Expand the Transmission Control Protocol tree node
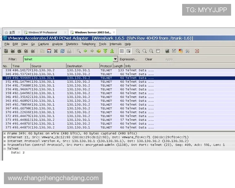 click(5, 145)
